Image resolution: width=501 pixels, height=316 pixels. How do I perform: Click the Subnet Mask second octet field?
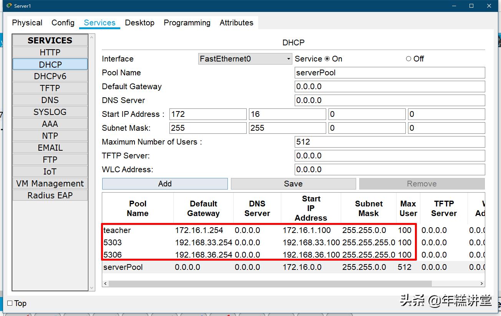tap(287, 128)
